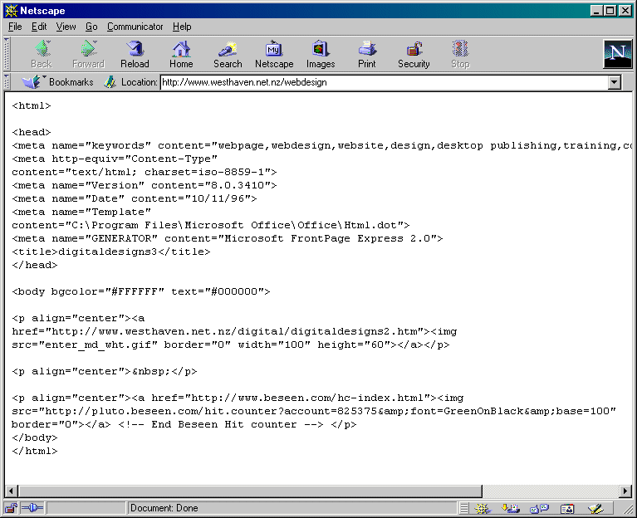Open the Security info button
Image resolution: width=637 pixels, height=518 pixels.
click(x=414, y=54)
